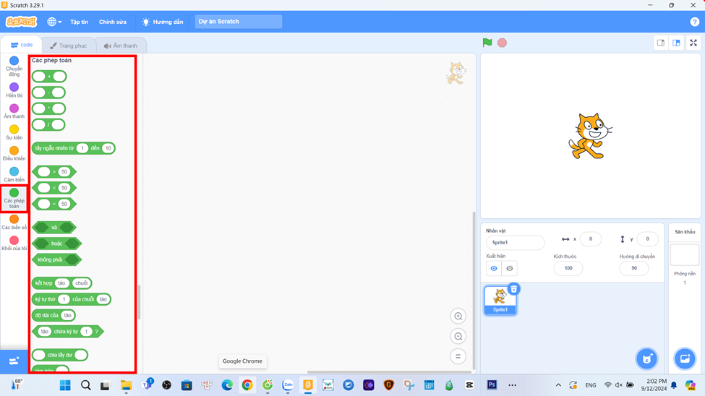The height and width of the screenshot is (396, 705).
Task: Click the y position field
Action: point(647,239)
